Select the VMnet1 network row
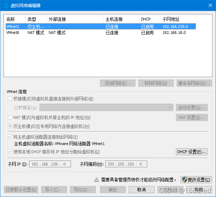This screenshot has width=216, height=197. (x=101, y=27)
